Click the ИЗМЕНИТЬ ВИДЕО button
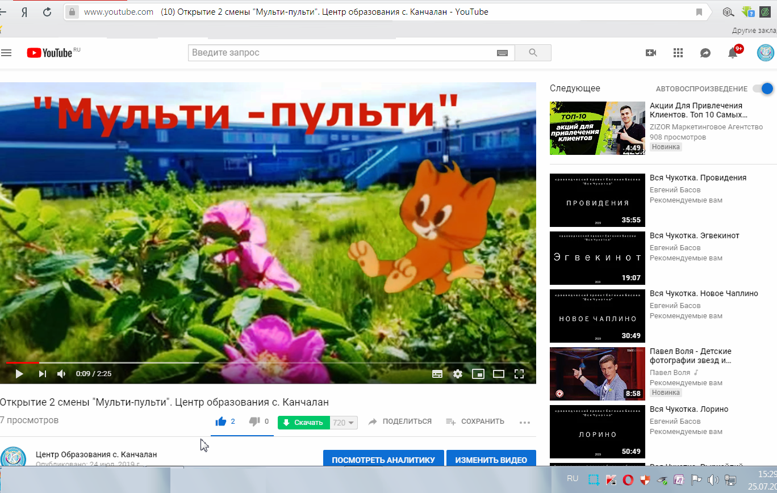 (x=491, y=459)
